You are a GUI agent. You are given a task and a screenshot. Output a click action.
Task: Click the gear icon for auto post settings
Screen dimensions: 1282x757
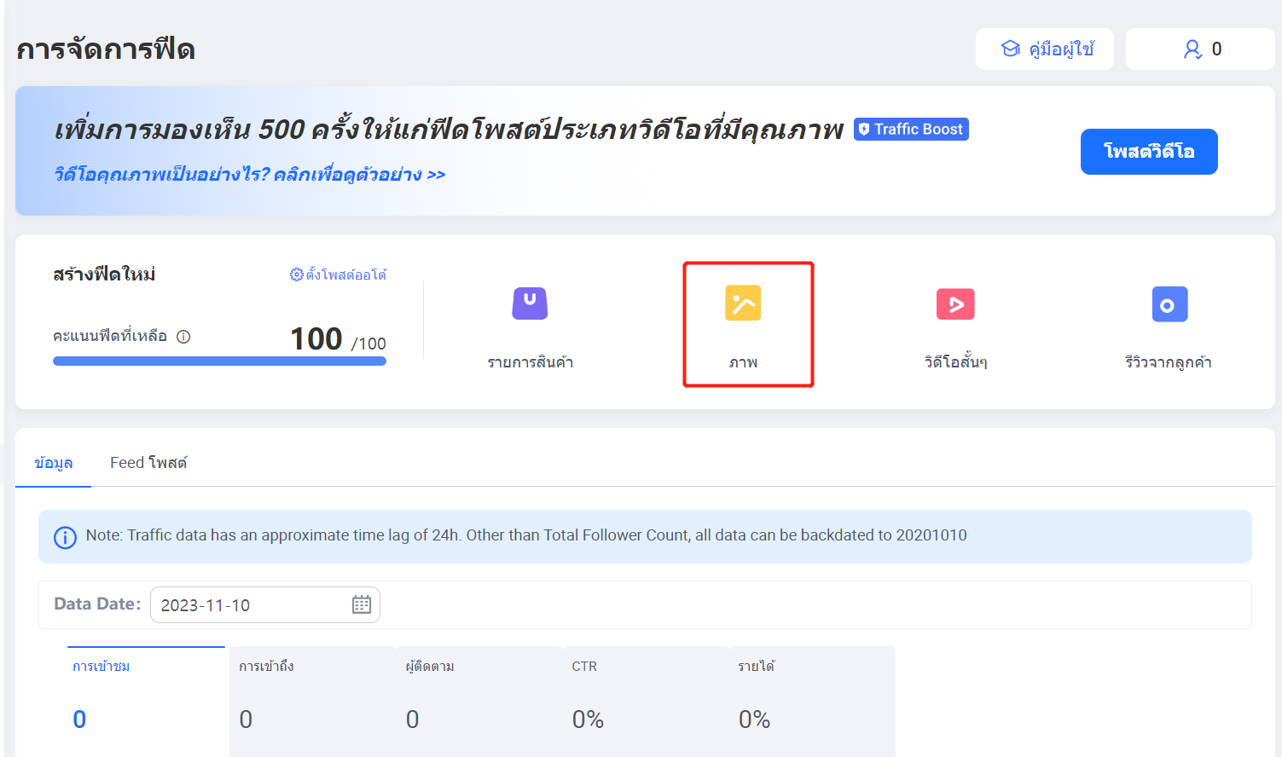[296, 274]
